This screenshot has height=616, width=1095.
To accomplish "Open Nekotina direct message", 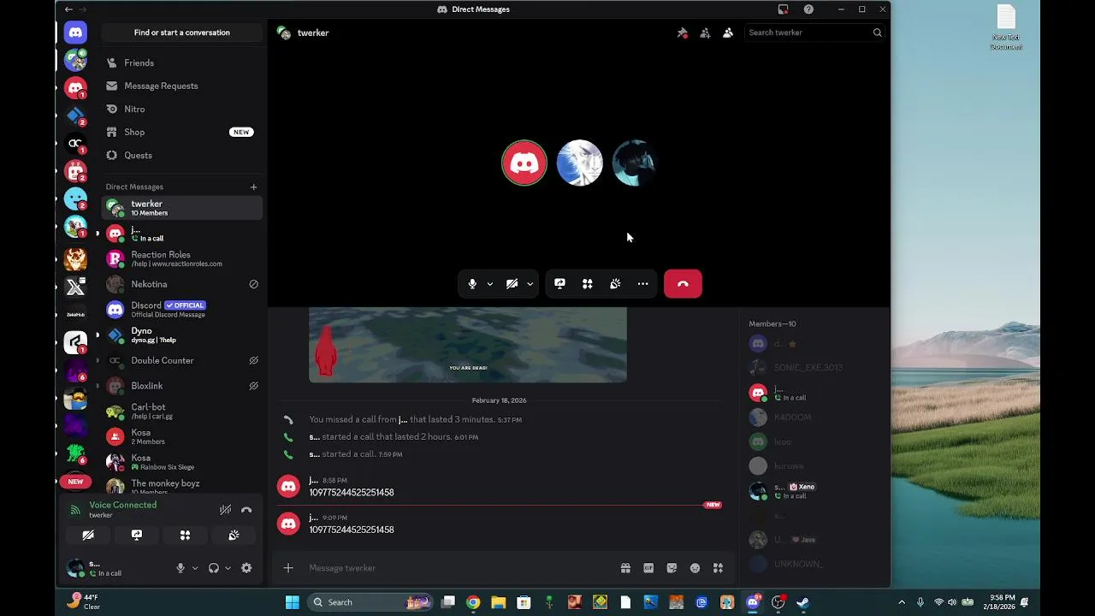I will (181, 284).
